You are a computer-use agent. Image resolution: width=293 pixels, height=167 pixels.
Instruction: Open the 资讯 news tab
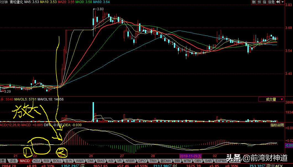pos(13,161)
